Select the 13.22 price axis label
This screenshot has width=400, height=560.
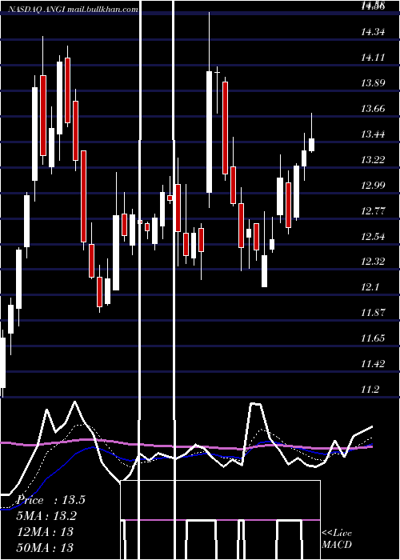(373, 160)
